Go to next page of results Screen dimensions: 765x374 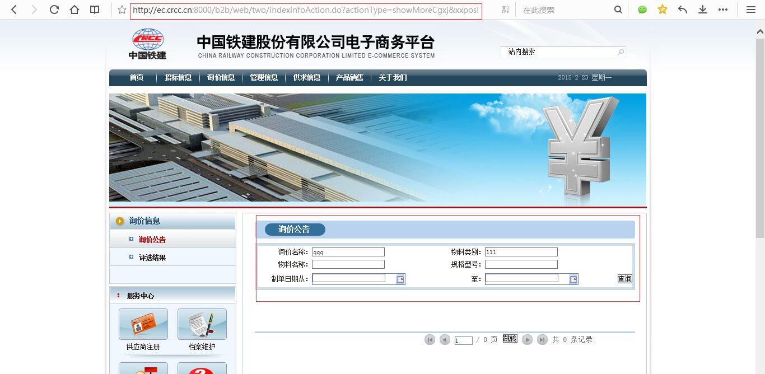527,339
